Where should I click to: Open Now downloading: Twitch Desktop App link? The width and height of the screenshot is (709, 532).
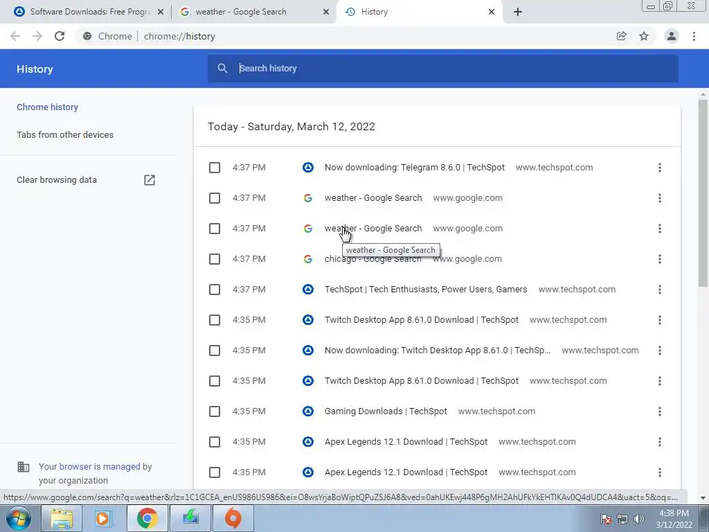click(x=438, y=350)
